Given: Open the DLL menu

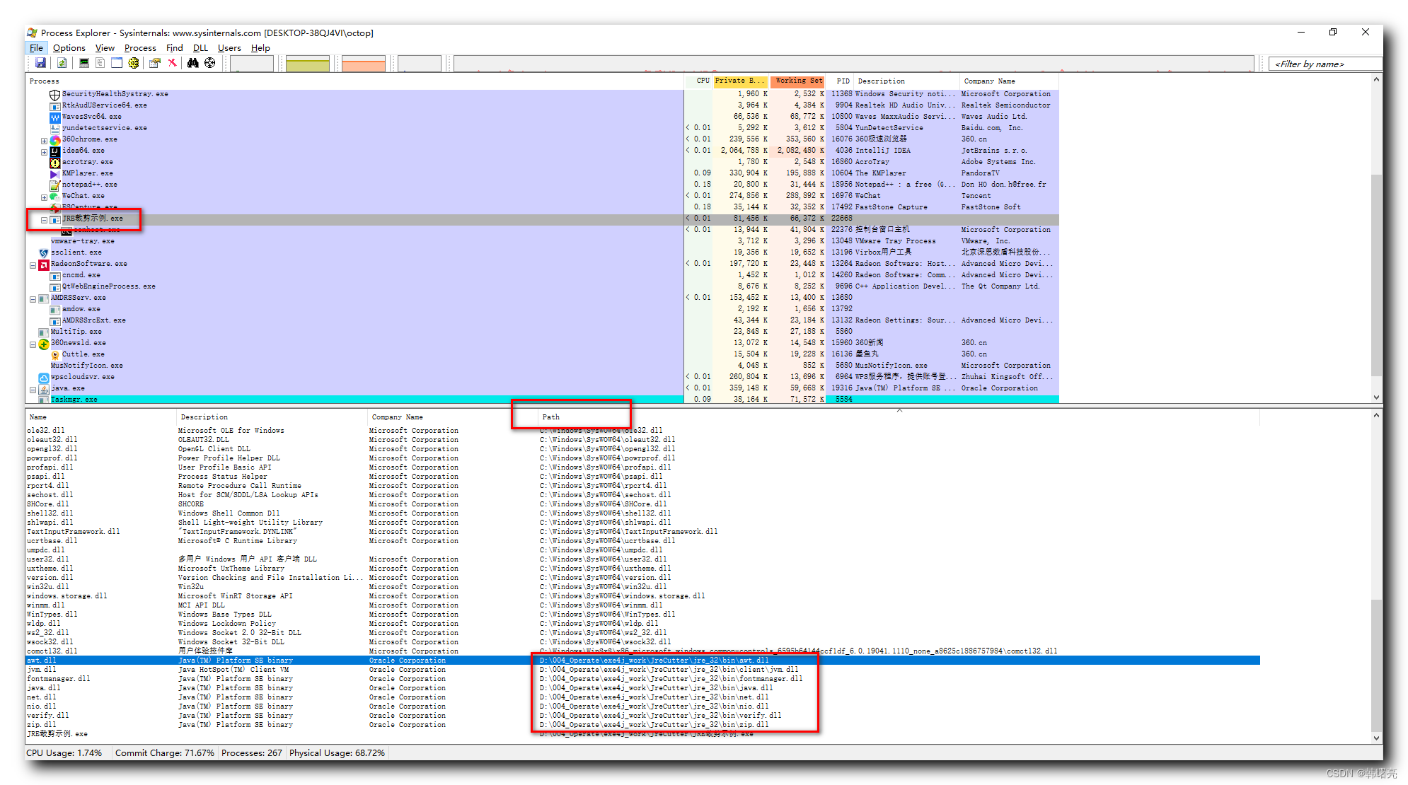Looking at the screenshot, I should 200,48.
